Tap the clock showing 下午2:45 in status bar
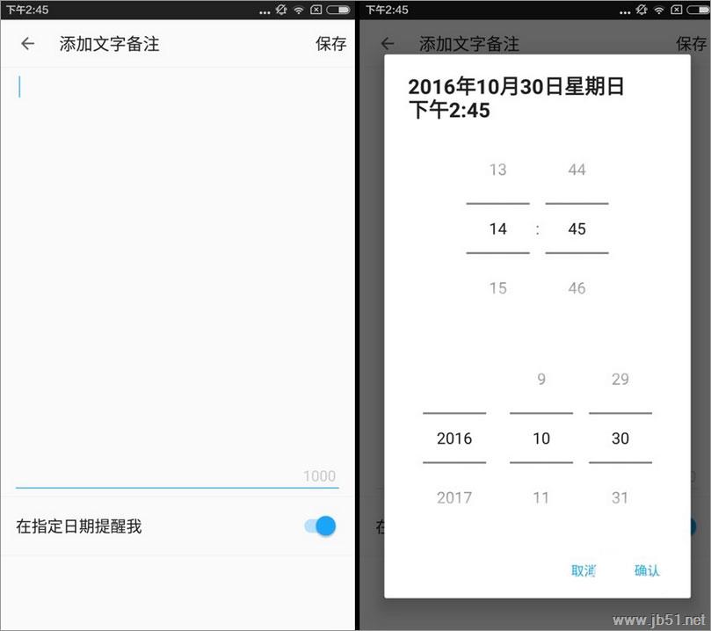Screen dimensions: 711x631 pyautogui.click(x=26, y=9)
